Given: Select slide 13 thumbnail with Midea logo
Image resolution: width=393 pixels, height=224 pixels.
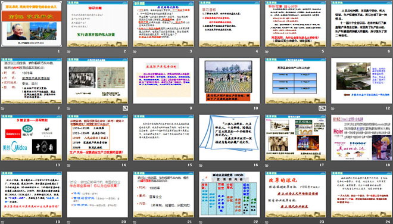Looking at the screenshot, I should (x=32, y=138).
